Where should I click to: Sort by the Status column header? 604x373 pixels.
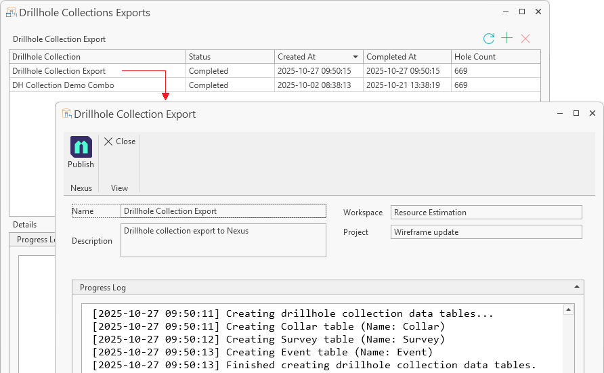tap(229, 57)
